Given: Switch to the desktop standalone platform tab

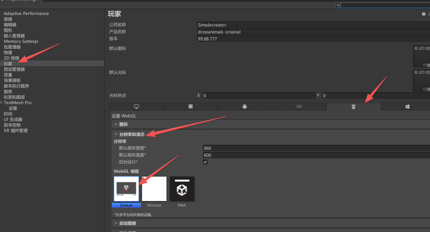Looking at the screenshot, I should tap(136, 107).
